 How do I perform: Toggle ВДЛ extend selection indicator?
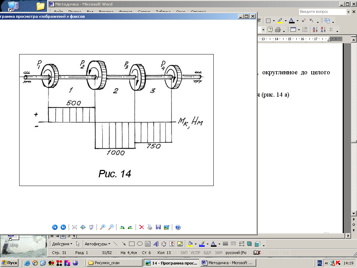pyautogui.click(x=207, y=253)
